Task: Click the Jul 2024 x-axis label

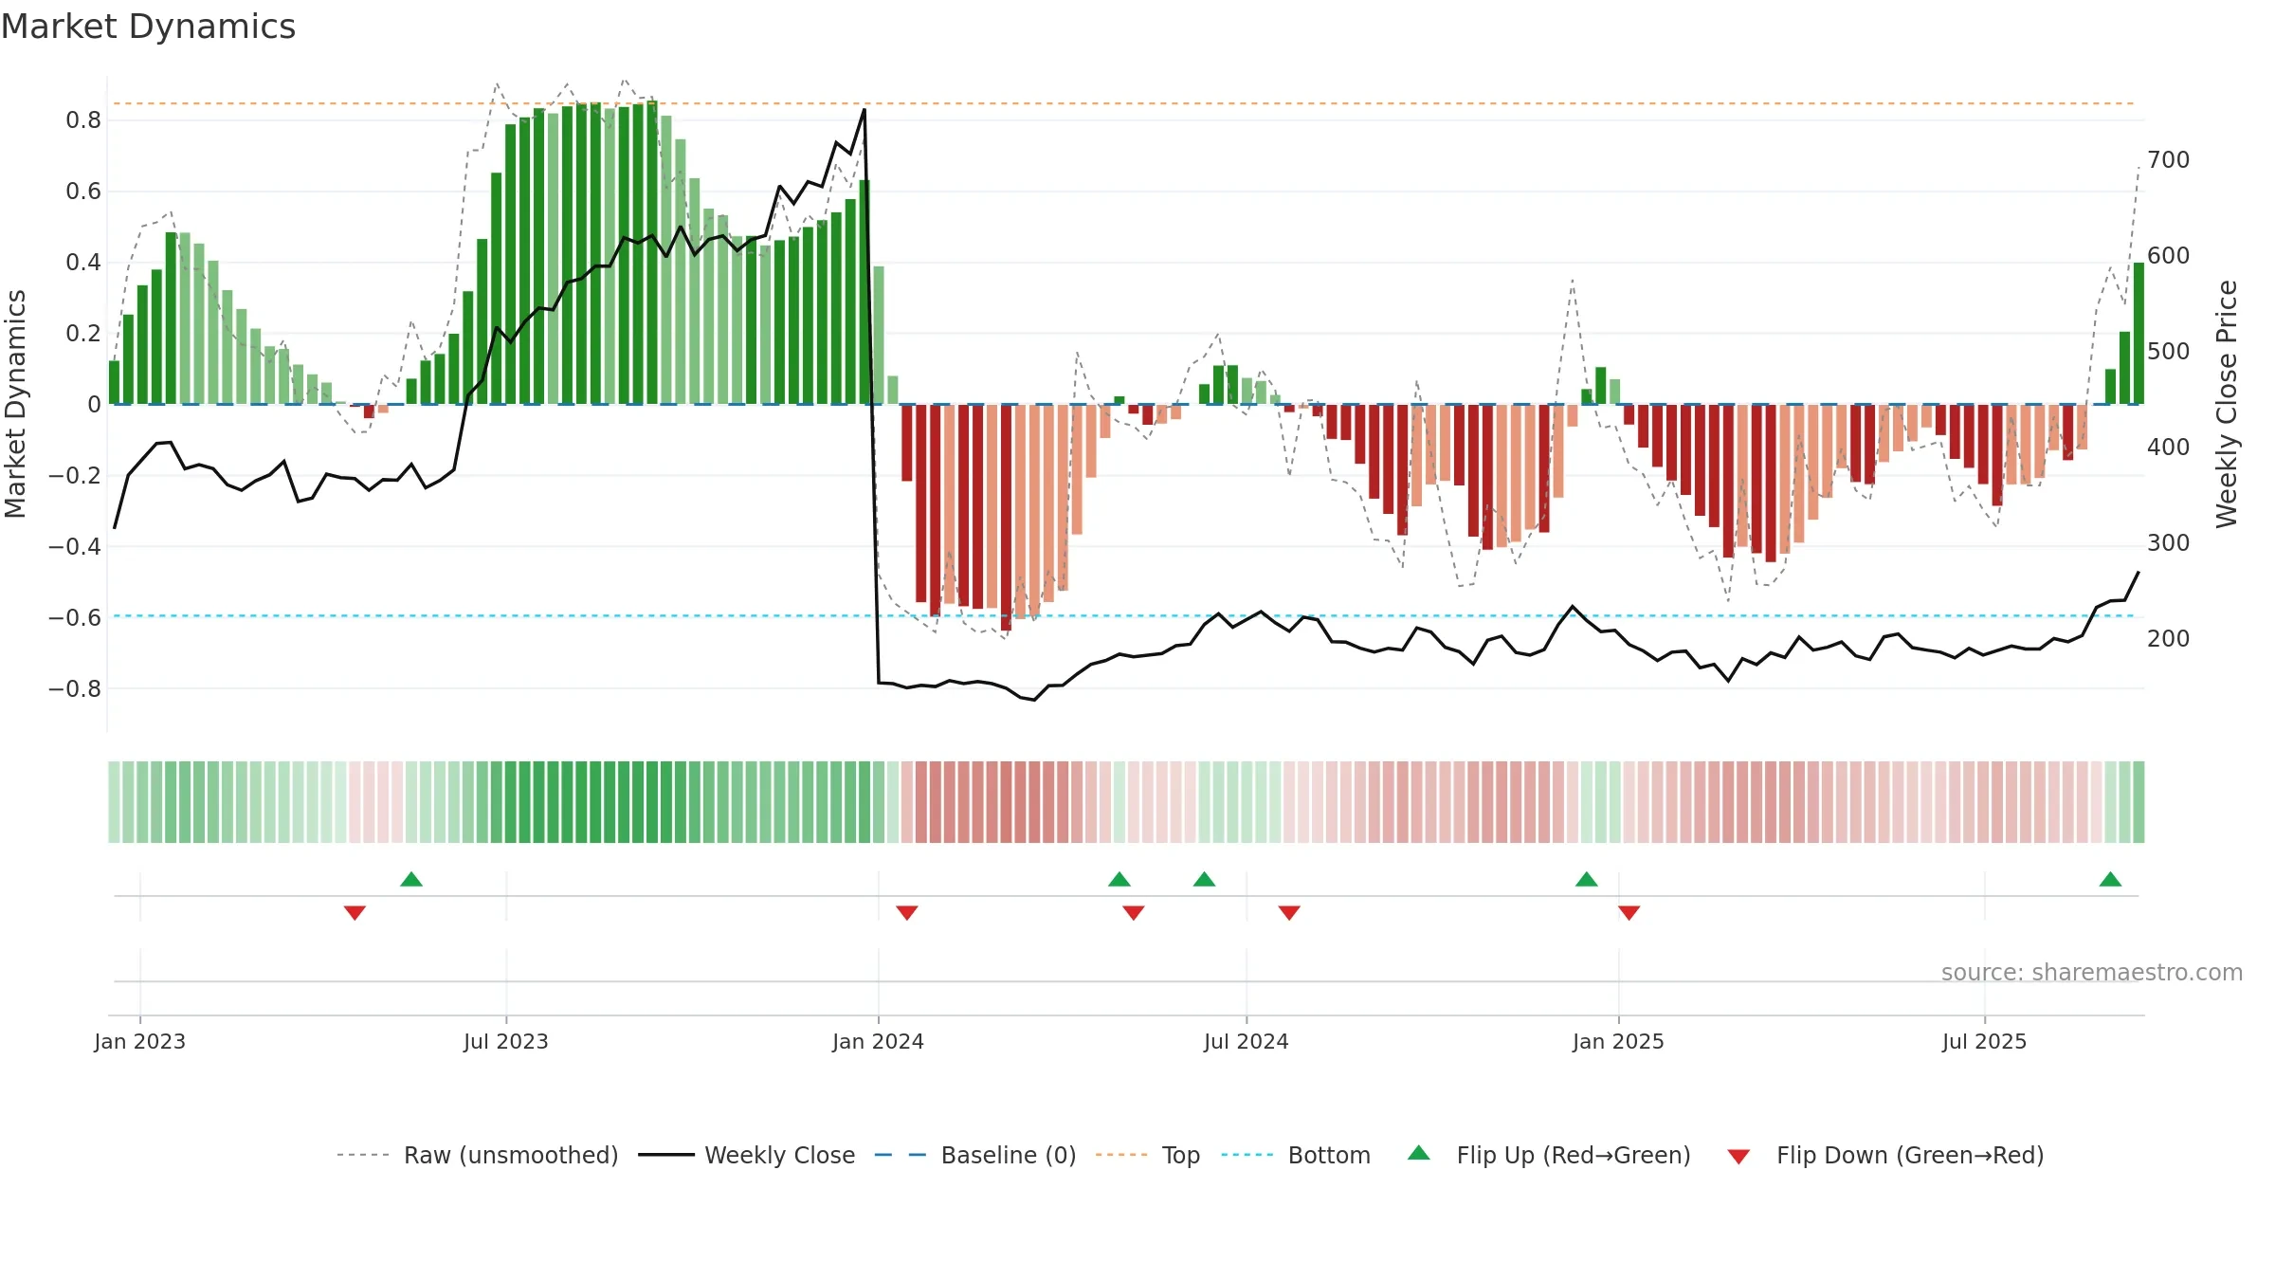Action: click(x=1247, y=1041)
